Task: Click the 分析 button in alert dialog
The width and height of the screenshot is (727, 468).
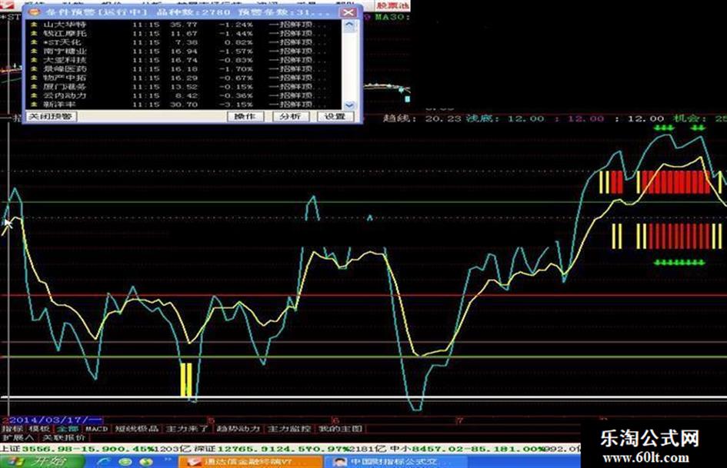Action: click(x=290, y=116)
